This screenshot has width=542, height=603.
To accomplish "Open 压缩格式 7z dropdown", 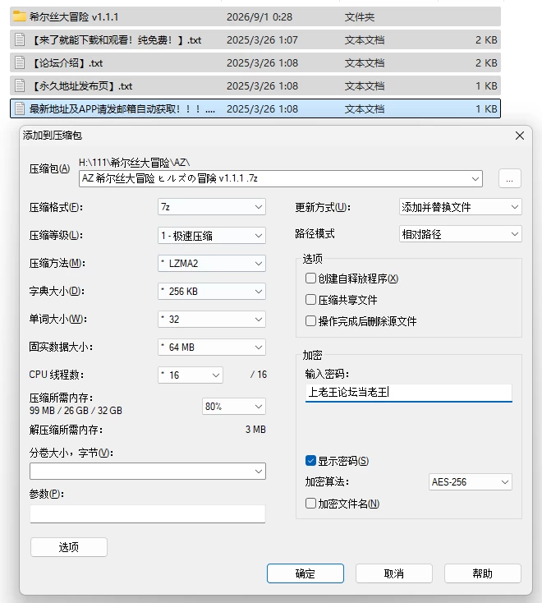I will [x=211, y=207].
